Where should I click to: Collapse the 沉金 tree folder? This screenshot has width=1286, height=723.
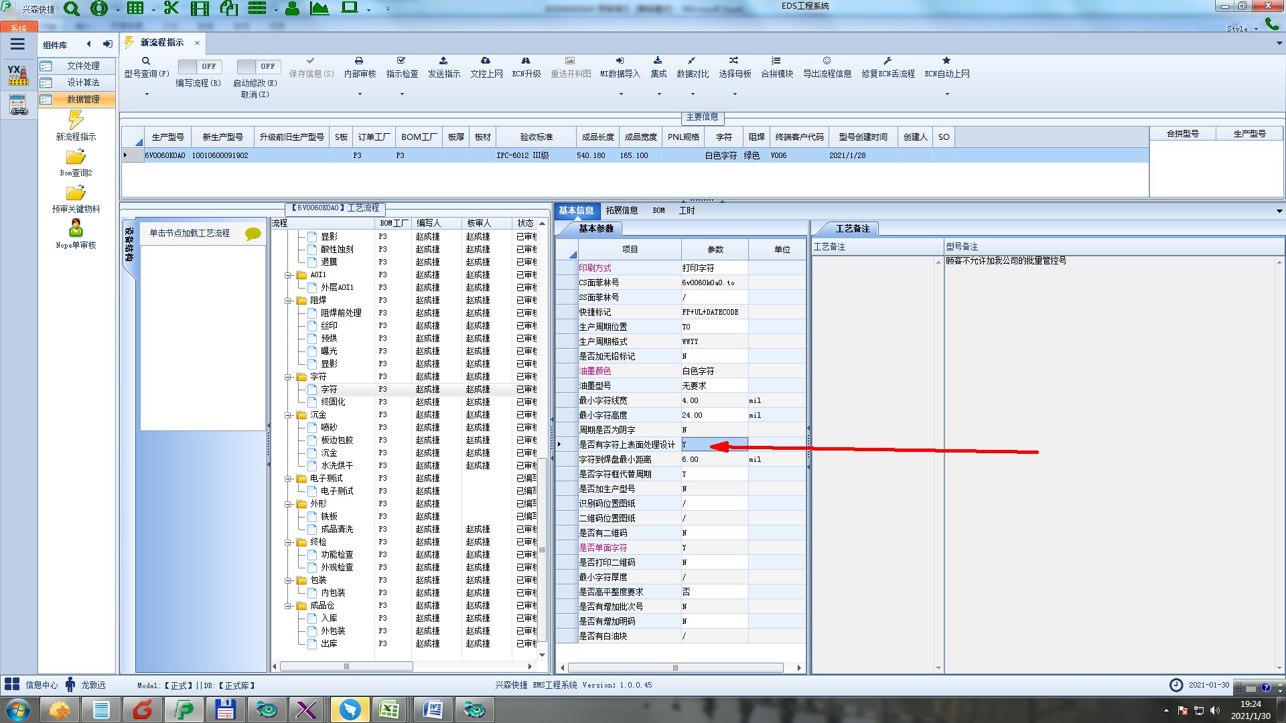(288, 415)
